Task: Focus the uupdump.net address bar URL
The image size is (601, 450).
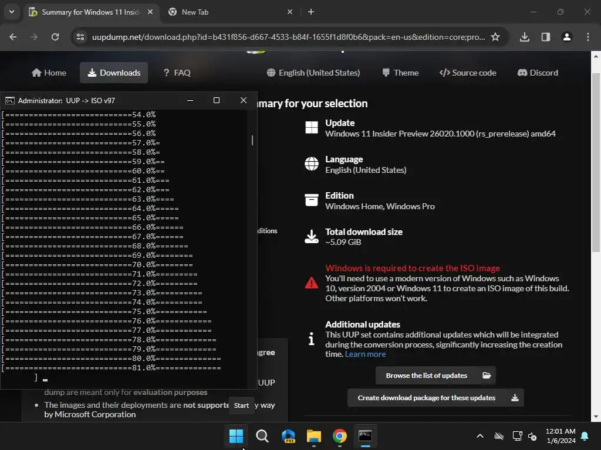Action: (x=288, y=37)
